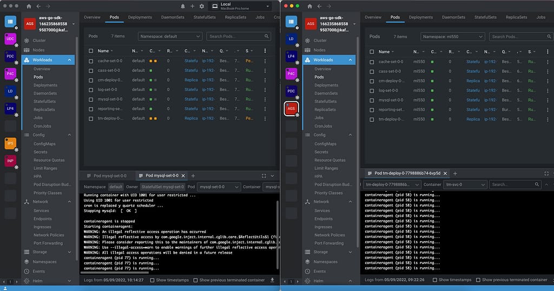Add a new log tab in right window dock

coord(455,173)
